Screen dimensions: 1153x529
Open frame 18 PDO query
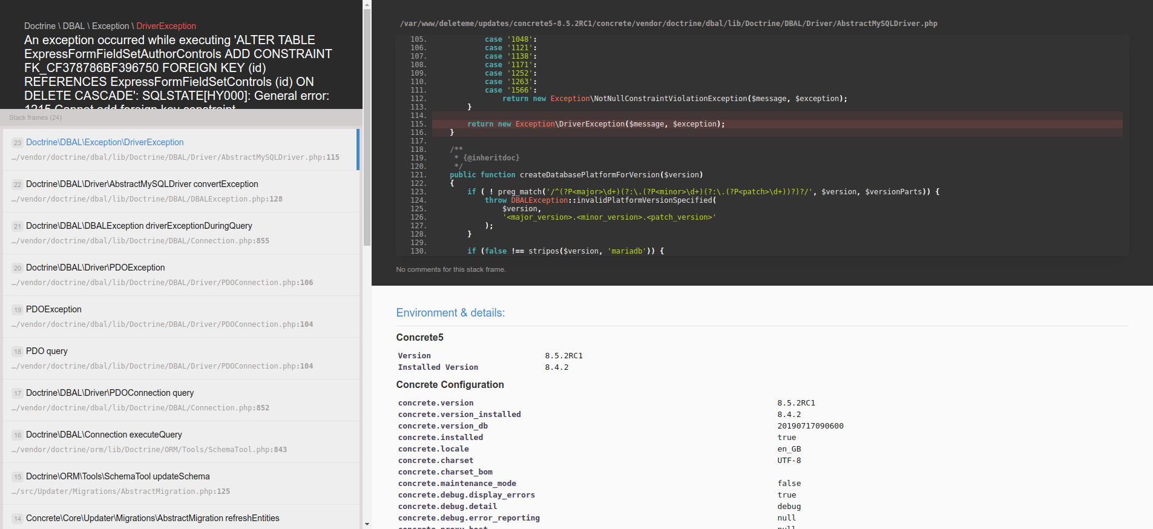coord(181,358)
